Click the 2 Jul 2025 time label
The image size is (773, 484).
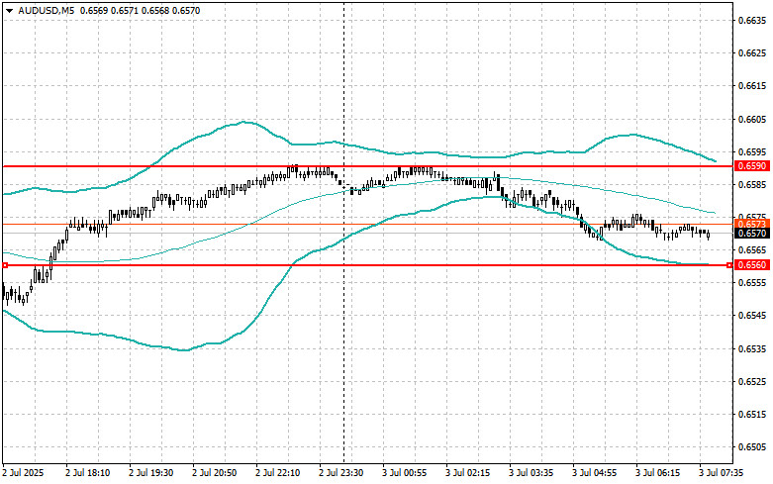click(x=23, y=473)
